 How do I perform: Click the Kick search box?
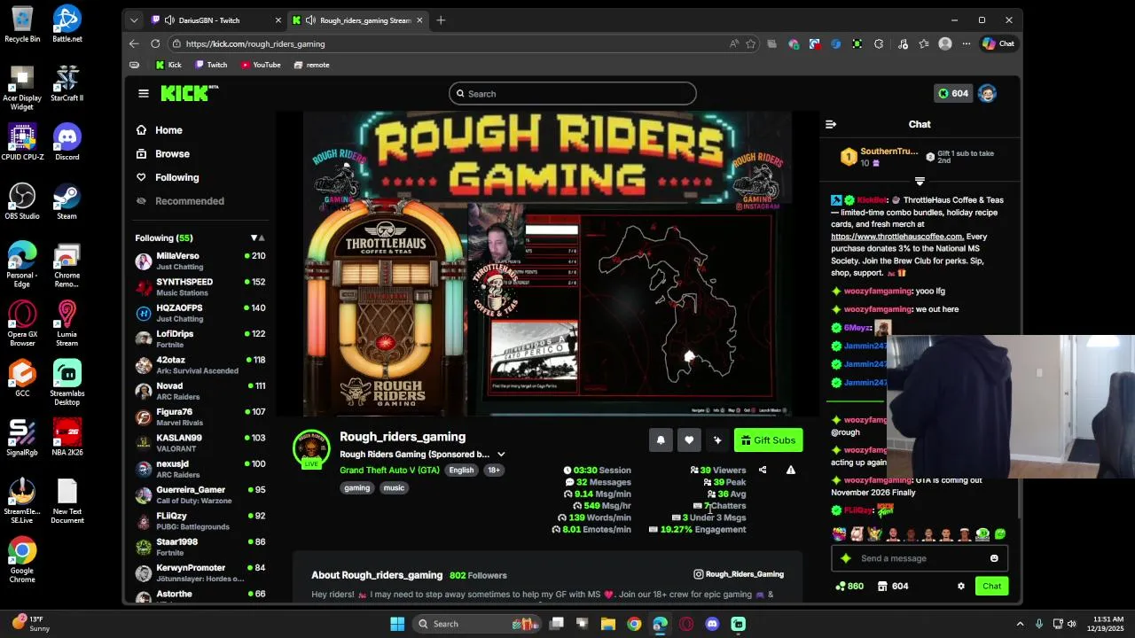click(x=572, y=93)
